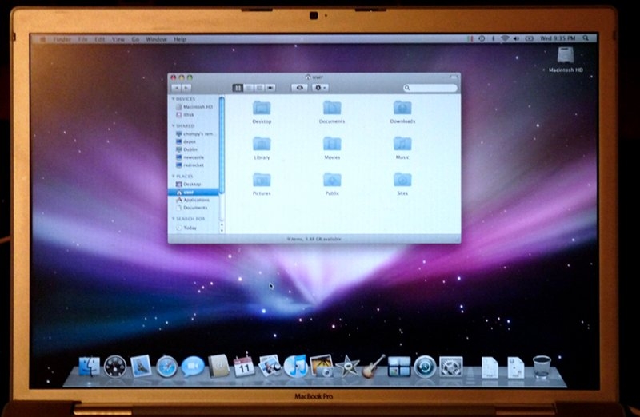
Task: Open the Help menu
Action: pyautogui.click(x=180, y=39)
